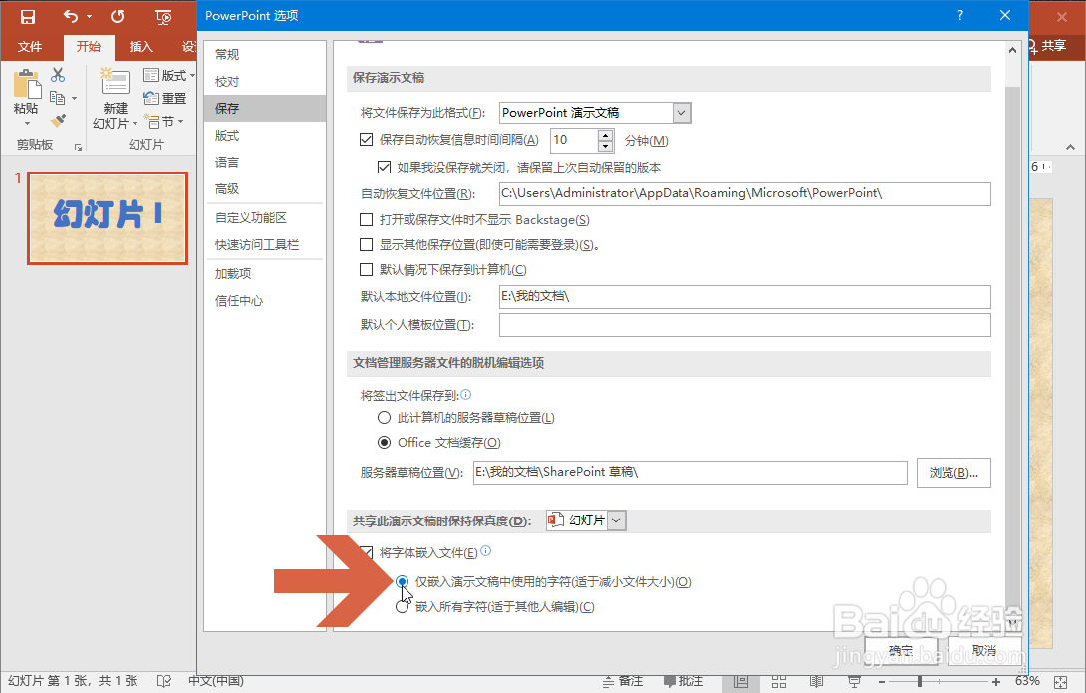The width and height of the screenshot is (1086, 693).
Task: Enable 默认情况下保存到计算机 option
Action: pos(368,269)
